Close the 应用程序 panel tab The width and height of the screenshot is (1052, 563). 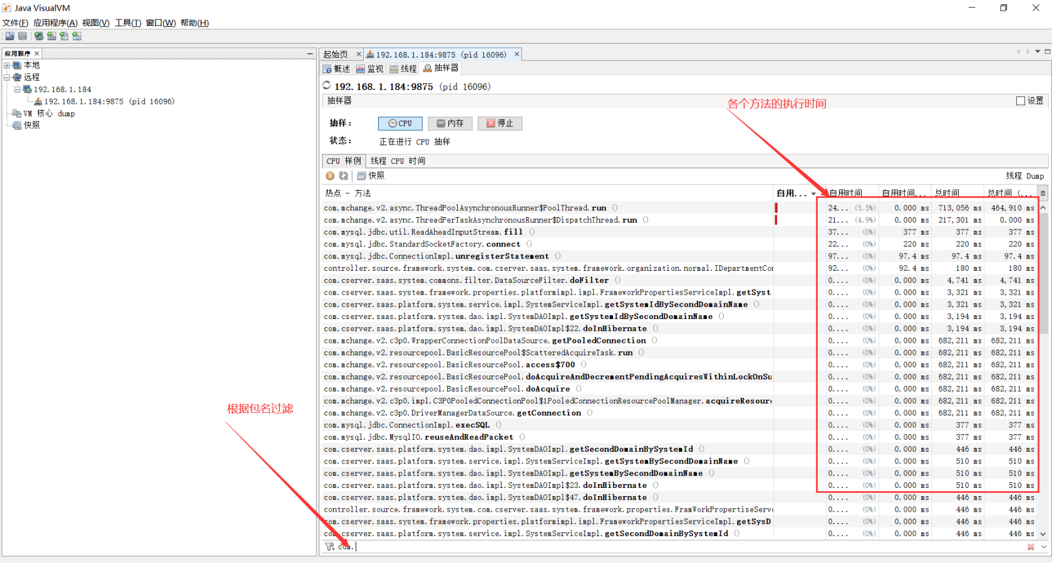[37, 54]
